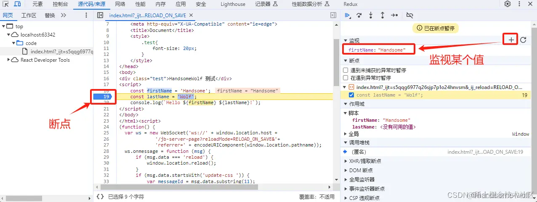Open the 应用 Application tab
The height and width of the screenshot is (202, 537).
pos(181,4)
